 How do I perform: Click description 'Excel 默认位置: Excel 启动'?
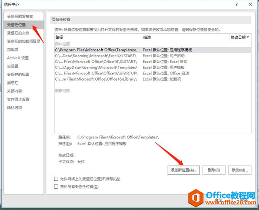(x=165, y=61)
